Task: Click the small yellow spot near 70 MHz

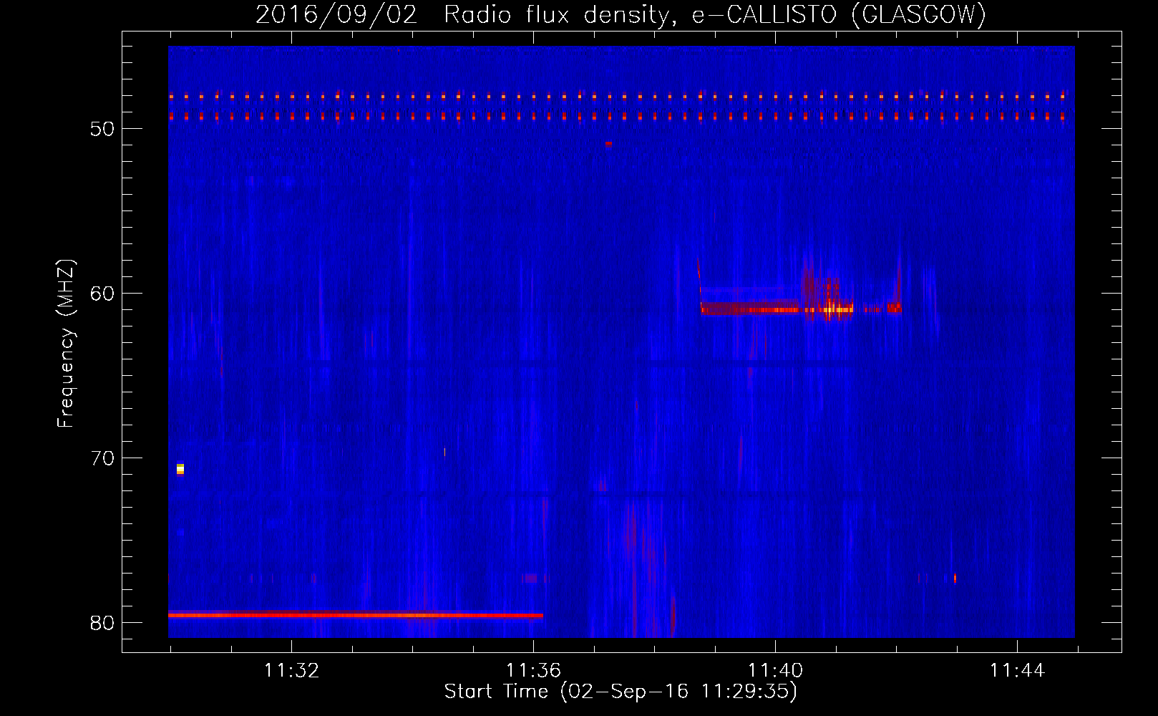Action: pos(180,469)
